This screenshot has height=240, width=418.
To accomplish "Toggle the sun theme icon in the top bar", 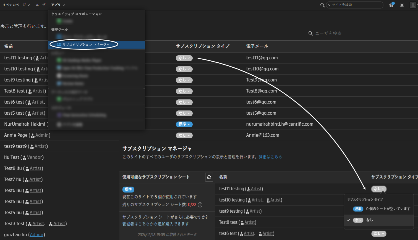I will [x=402, y=5].
